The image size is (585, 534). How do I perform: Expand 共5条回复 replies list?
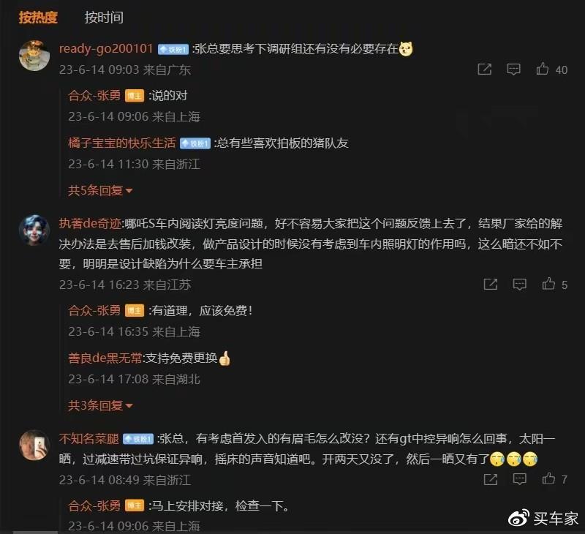tap(100, 190)
